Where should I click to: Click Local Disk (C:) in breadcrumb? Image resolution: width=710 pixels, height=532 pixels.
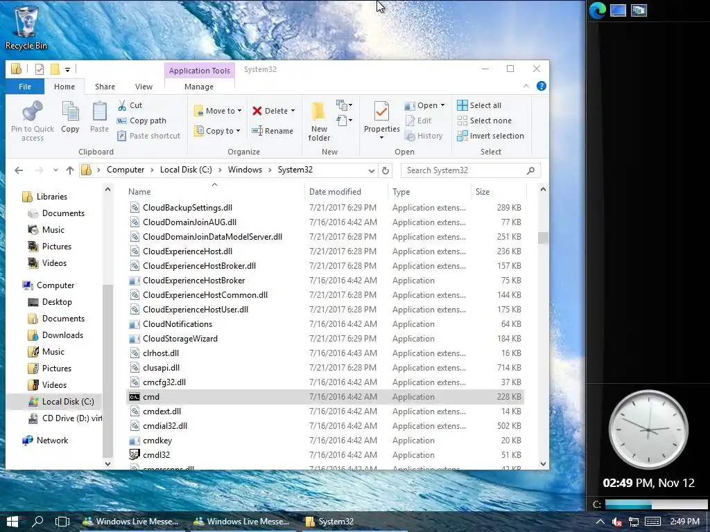(186, 170)
